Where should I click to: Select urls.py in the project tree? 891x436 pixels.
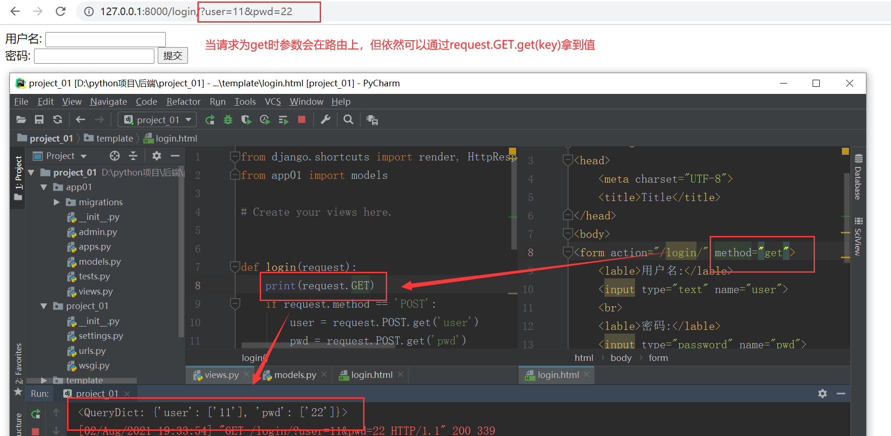(86, 351)
